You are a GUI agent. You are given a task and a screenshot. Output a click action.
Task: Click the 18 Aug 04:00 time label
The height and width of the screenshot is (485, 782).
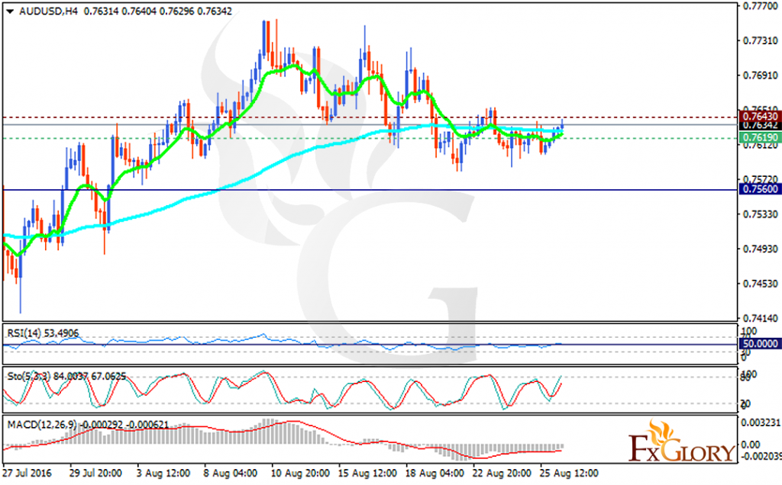435,473
